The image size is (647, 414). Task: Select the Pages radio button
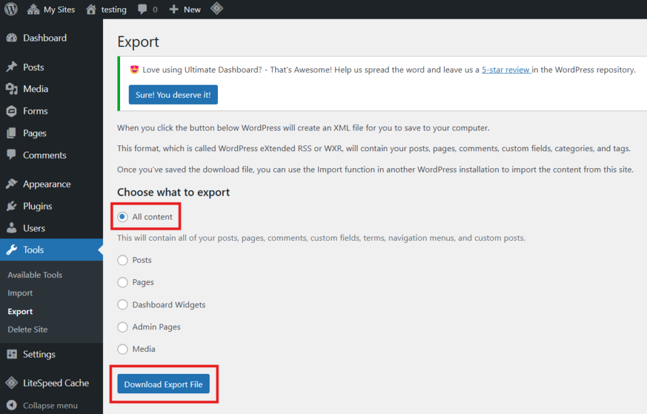[122, 282]
